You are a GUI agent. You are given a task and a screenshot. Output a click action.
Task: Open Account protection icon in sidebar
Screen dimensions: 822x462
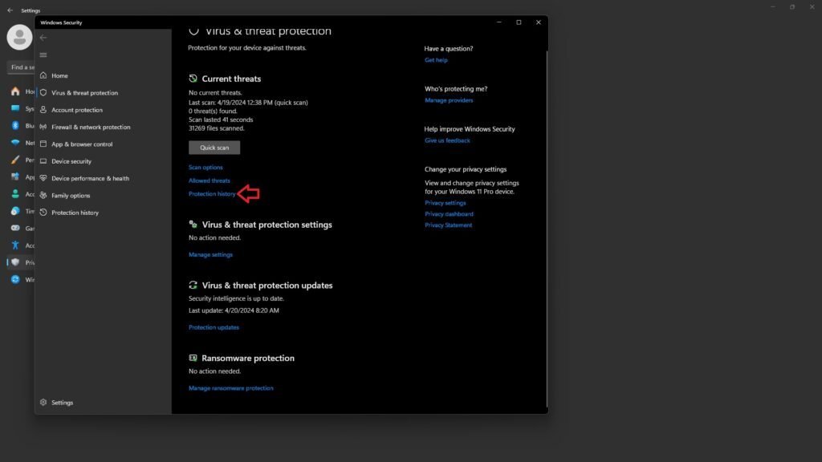[x=43, y=110]
